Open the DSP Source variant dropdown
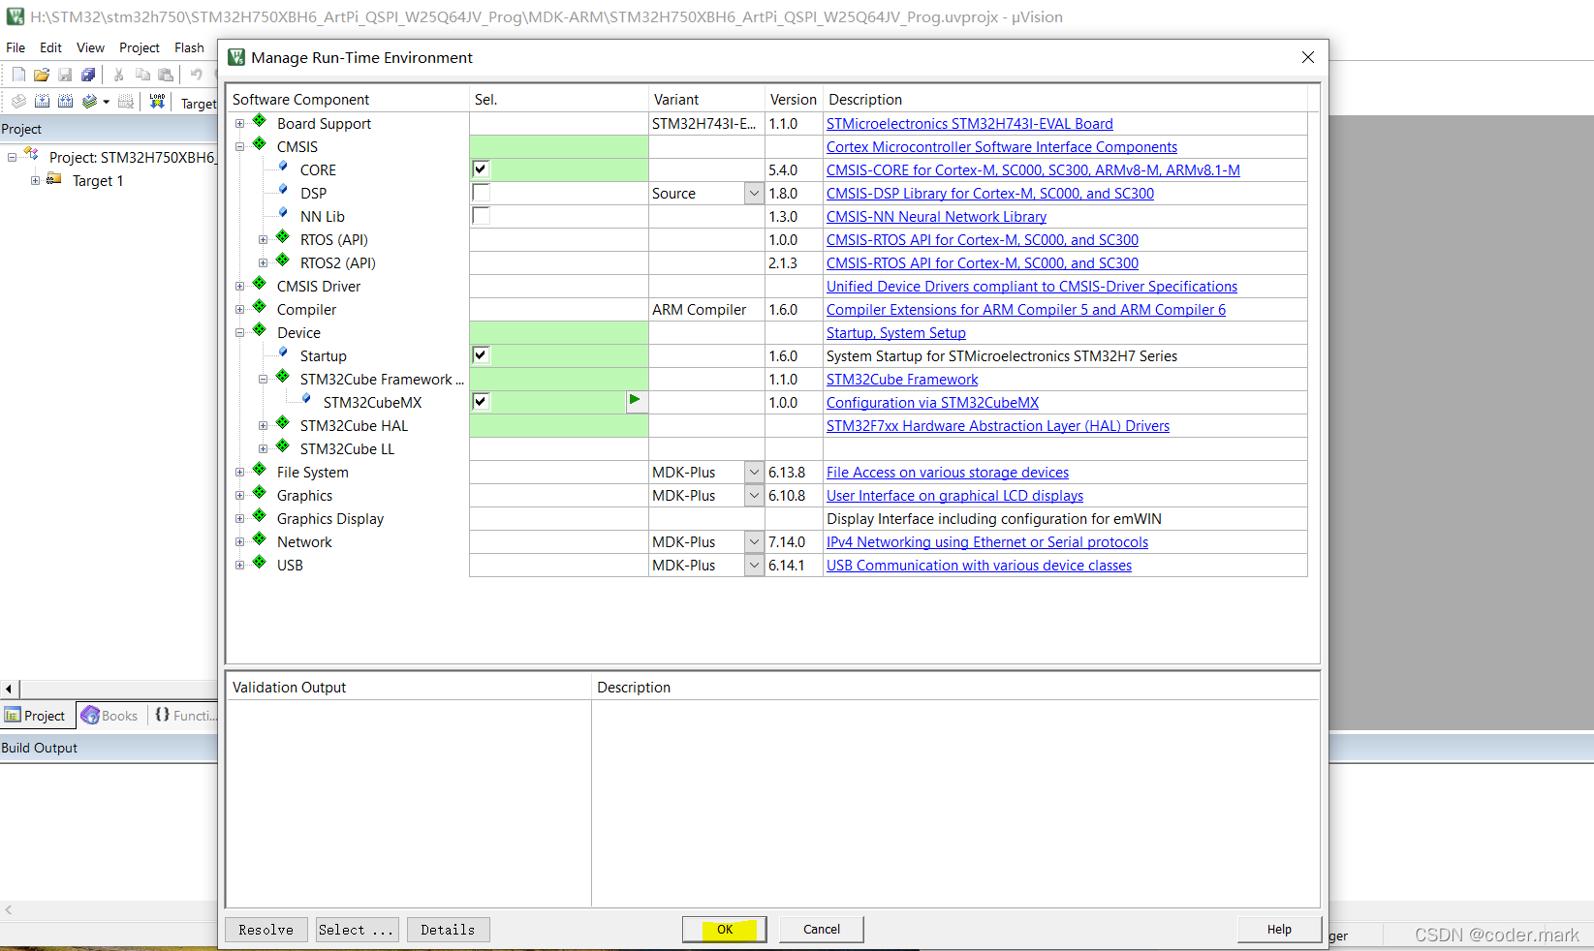 point(754,193)
